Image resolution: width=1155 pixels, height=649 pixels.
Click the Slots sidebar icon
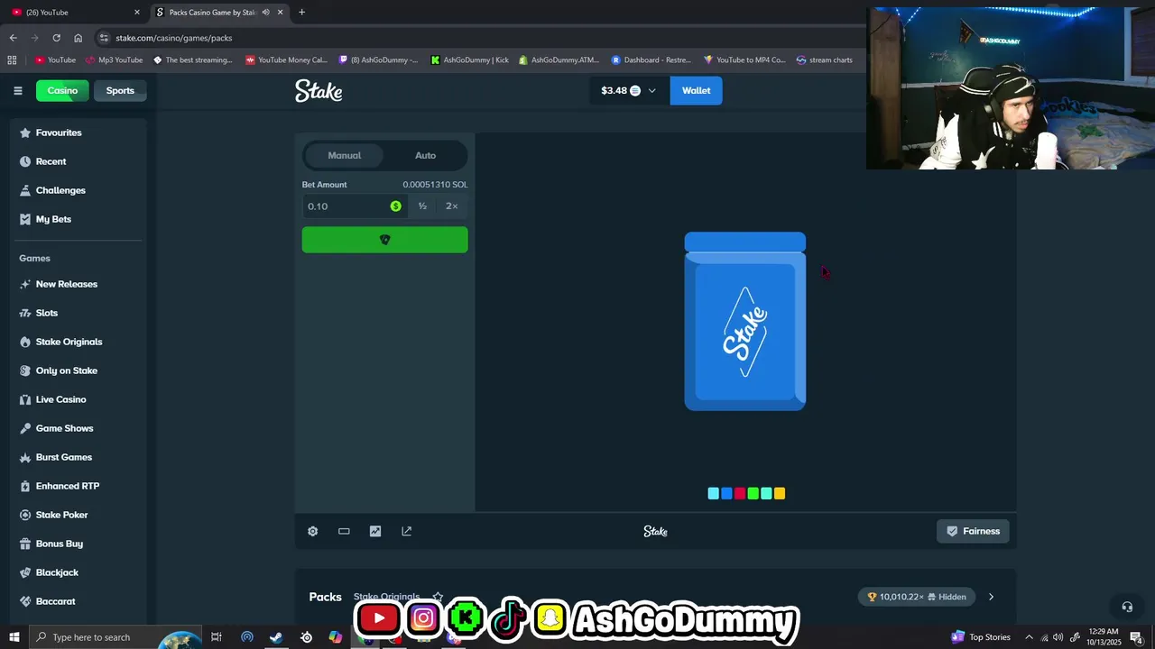pos(25,313)
